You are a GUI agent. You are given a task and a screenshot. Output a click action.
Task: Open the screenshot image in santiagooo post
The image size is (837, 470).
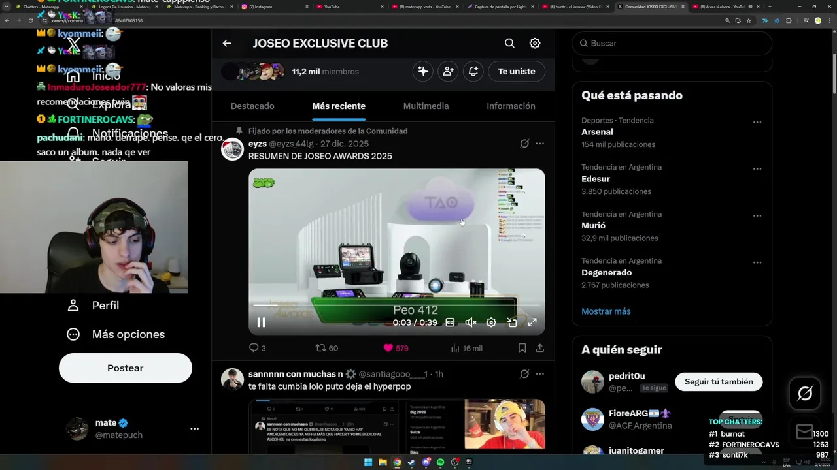[x=396, y=426]
